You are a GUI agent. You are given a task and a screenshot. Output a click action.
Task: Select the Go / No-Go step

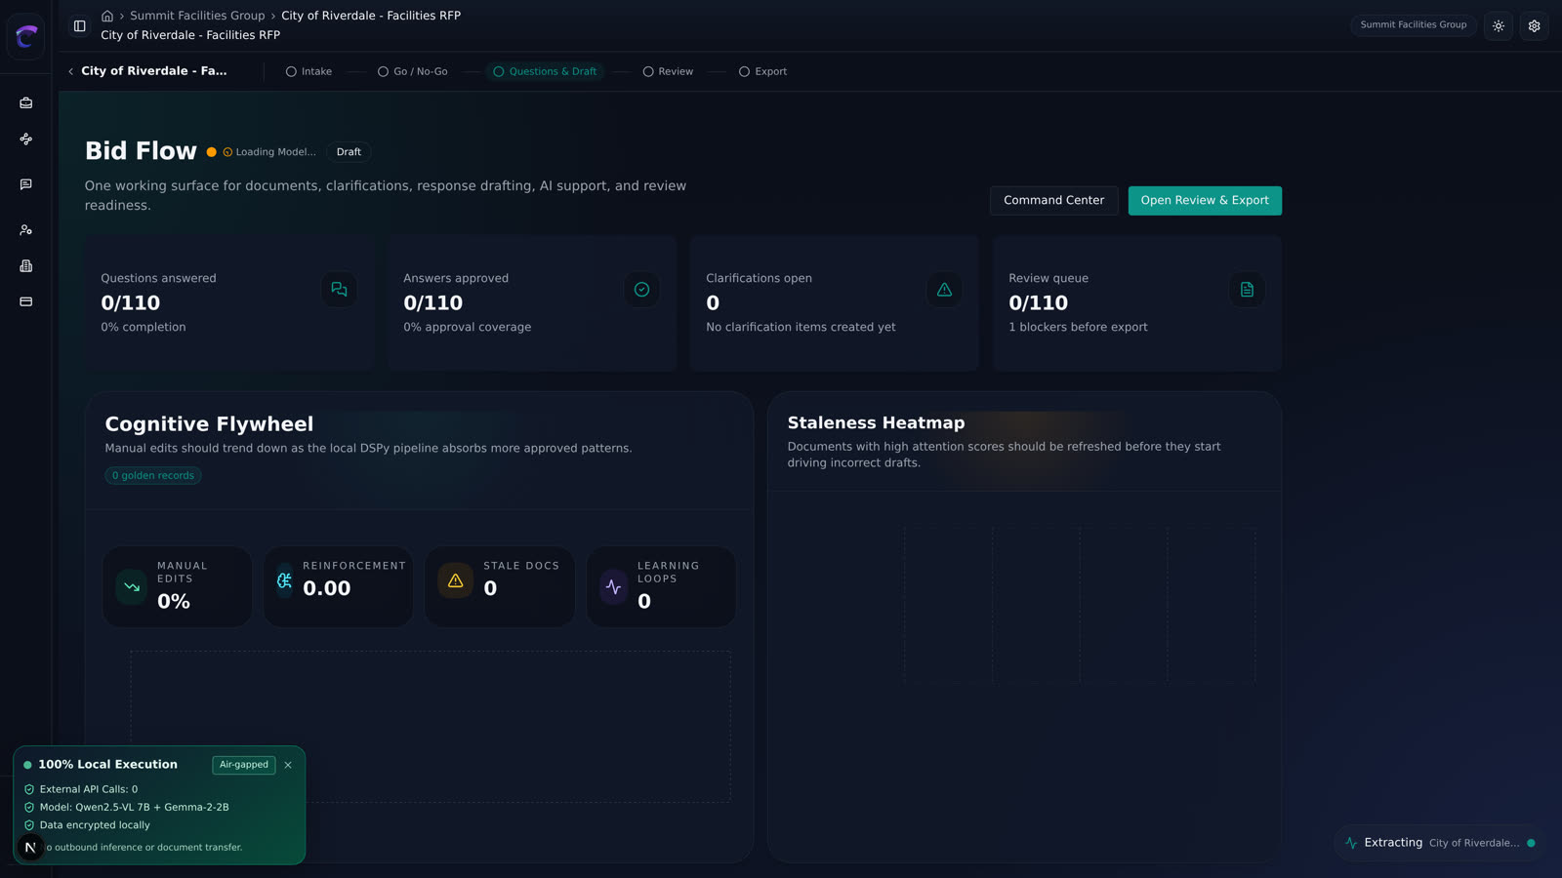coord(413,71)
